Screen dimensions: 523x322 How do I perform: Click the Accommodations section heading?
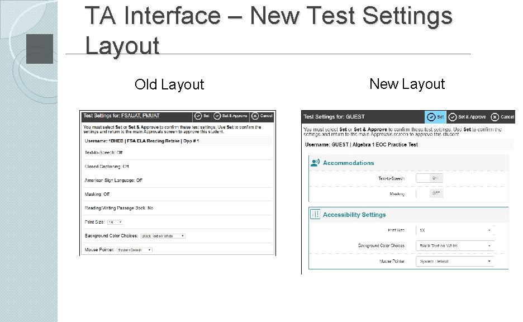click(x=348, y=163)
